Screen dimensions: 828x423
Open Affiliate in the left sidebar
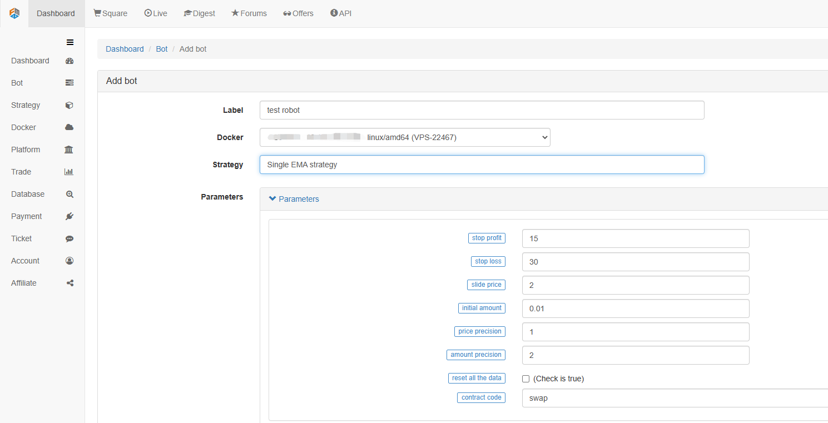(24, 283)
